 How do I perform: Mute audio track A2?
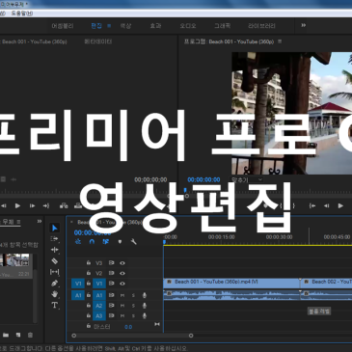coord(122,306)
